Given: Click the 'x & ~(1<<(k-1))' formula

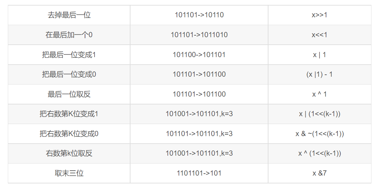Looking at the screenshot, I should pyautogui.click(x=319, y=134).
